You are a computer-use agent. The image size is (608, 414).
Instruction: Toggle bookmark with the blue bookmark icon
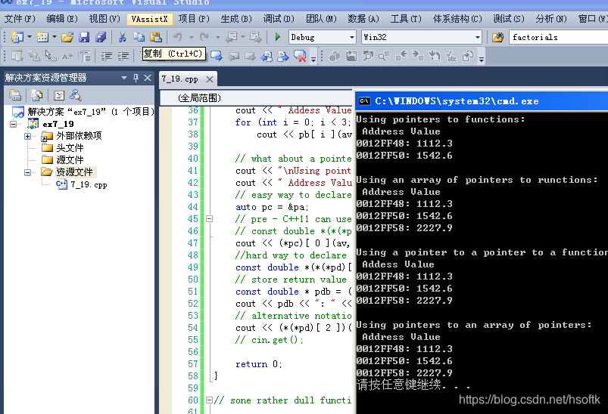click(216, 56)
